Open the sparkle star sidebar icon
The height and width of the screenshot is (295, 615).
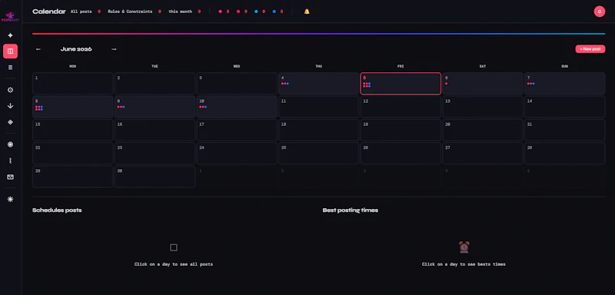(x=10, y=35)
